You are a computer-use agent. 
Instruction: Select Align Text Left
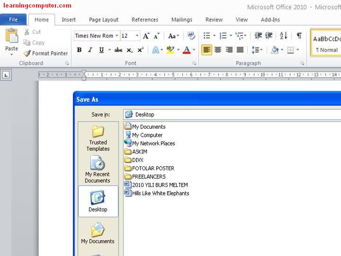(206, 50)
